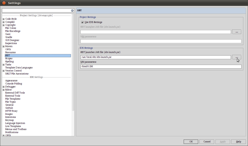The height and width of the screenshot is (146, 248).
Task: Clear the settings search field
Action: click(x=72, y=10)
